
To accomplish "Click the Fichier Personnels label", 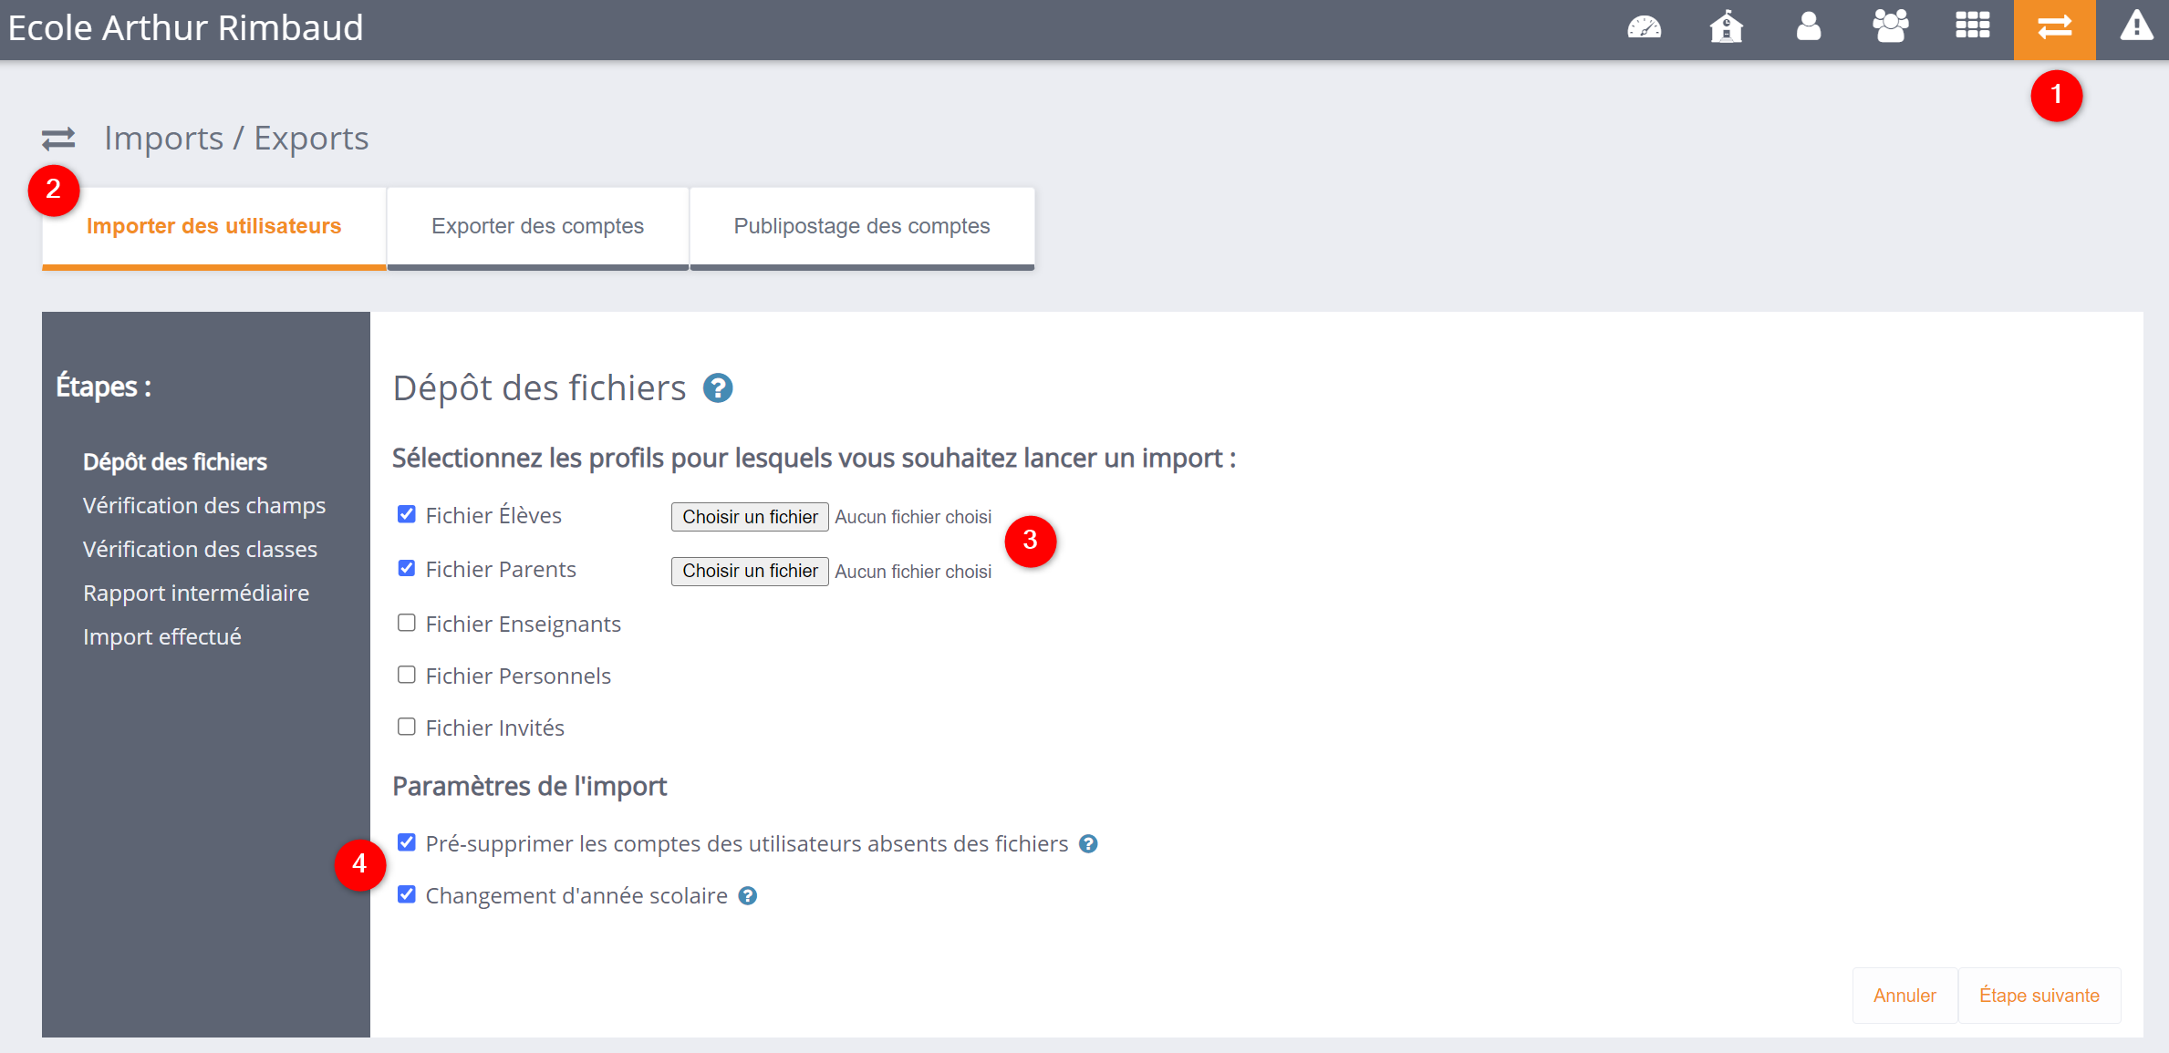I will pyautogui.click(x=518, y=676).
